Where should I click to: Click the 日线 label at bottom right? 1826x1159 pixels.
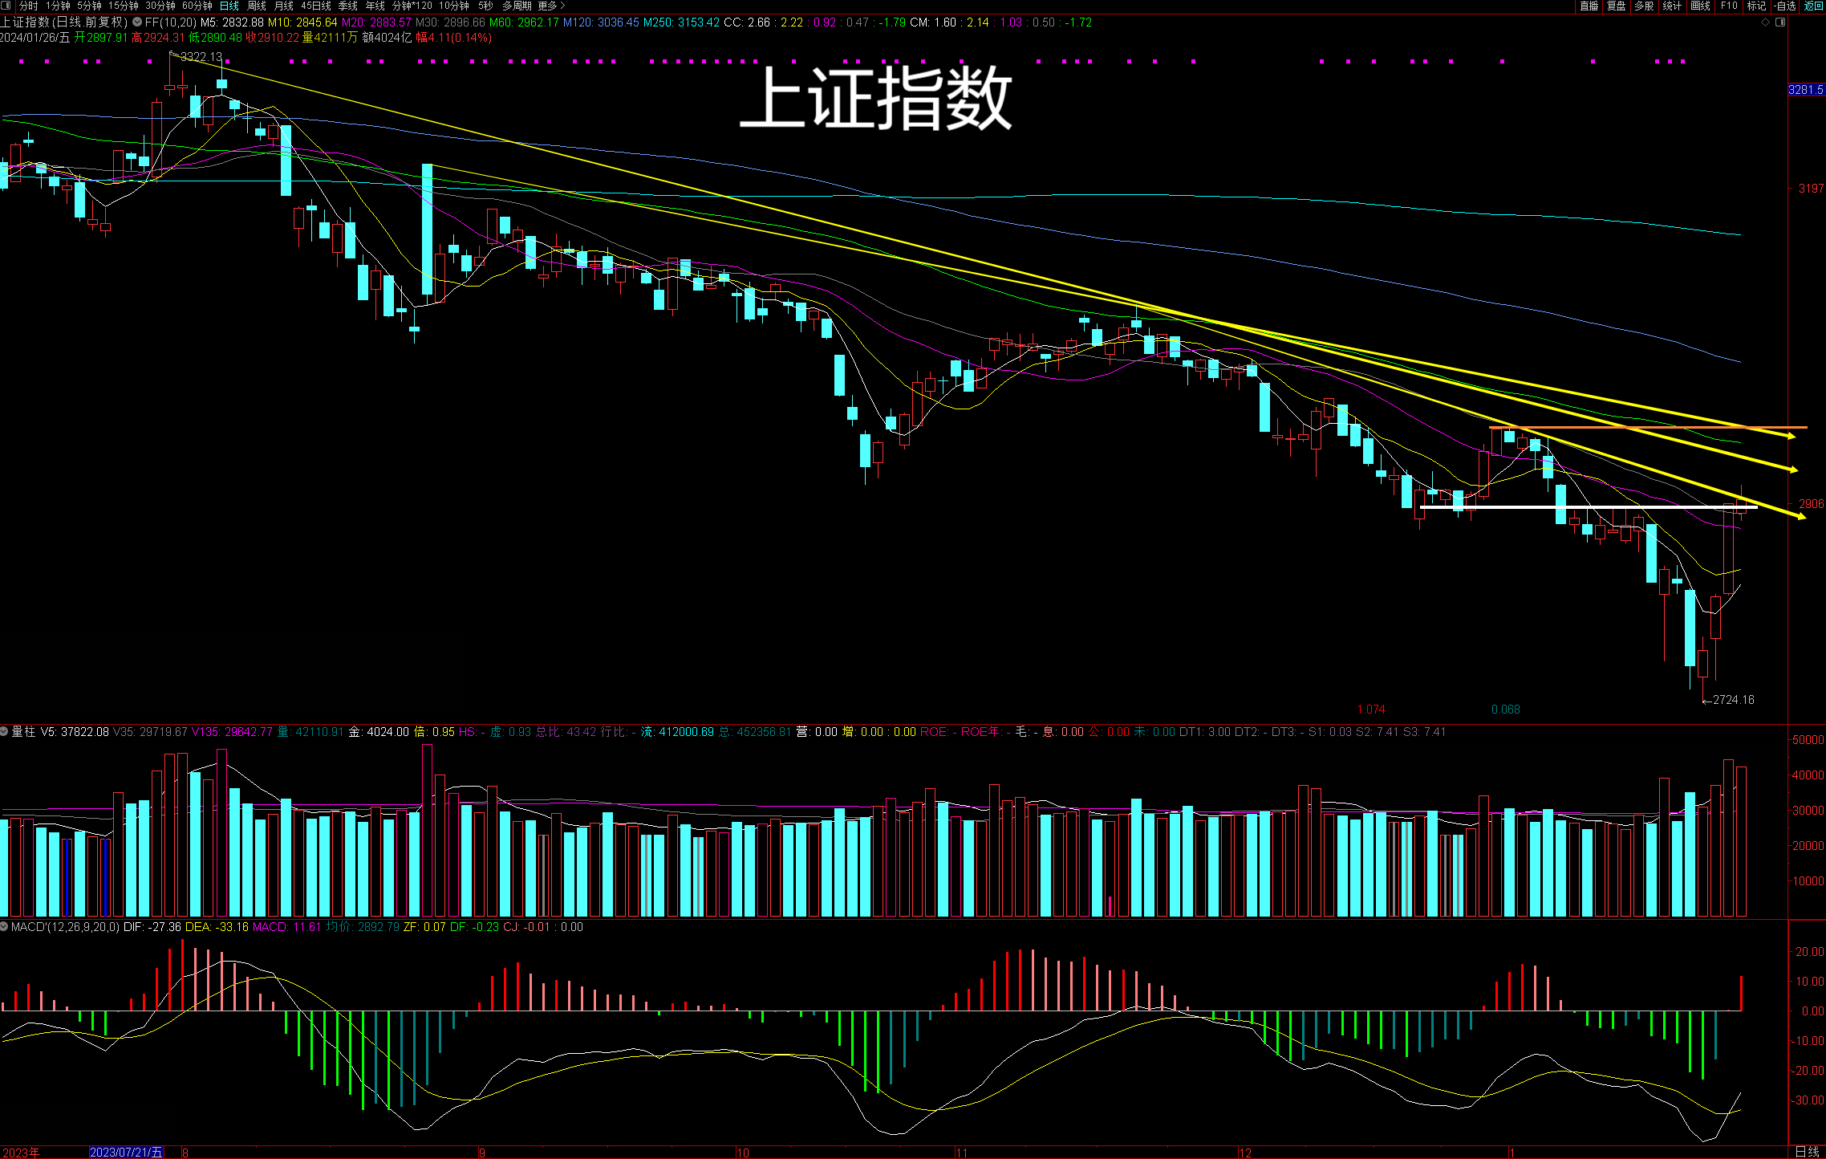1807,1152
